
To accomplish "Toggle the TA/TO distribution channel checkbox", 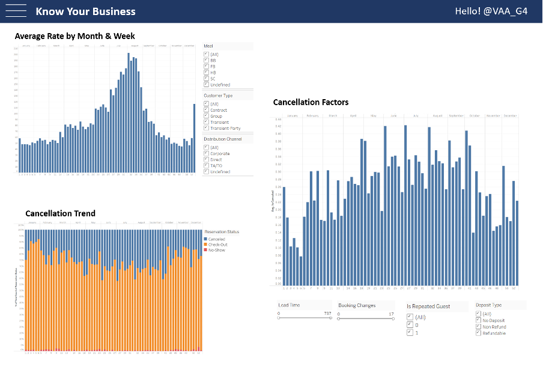I will (x=207, y=165).
